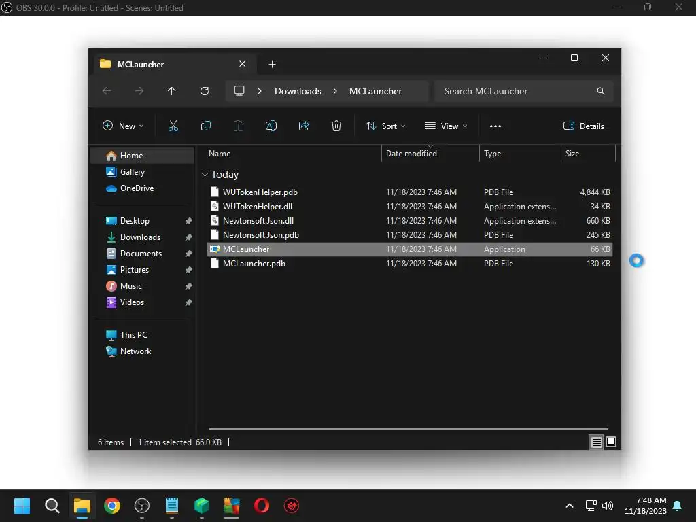Open Opera browser from taskbar
The height and width of the screenshot is (522, 696).
pos(262,506)
